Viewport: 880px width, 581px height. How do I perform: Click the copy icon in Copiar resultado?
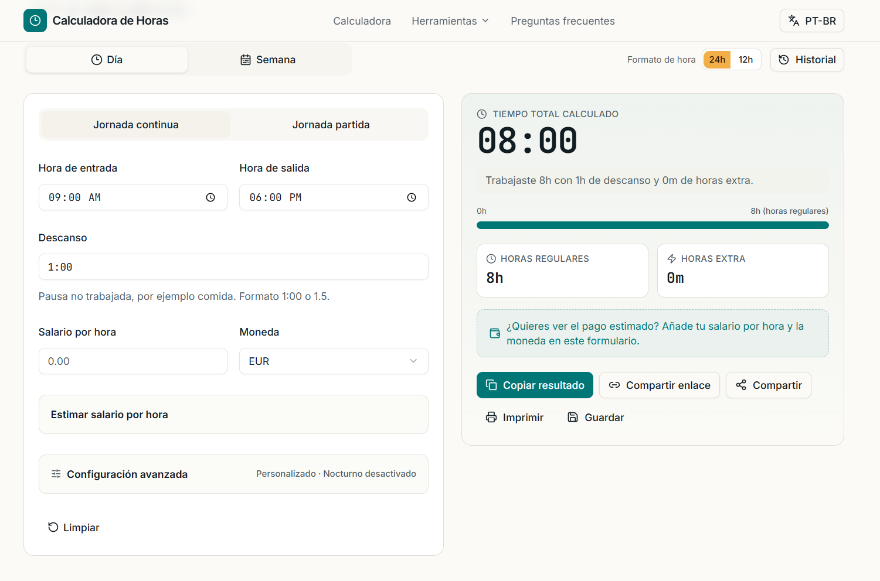coord(491,385)
